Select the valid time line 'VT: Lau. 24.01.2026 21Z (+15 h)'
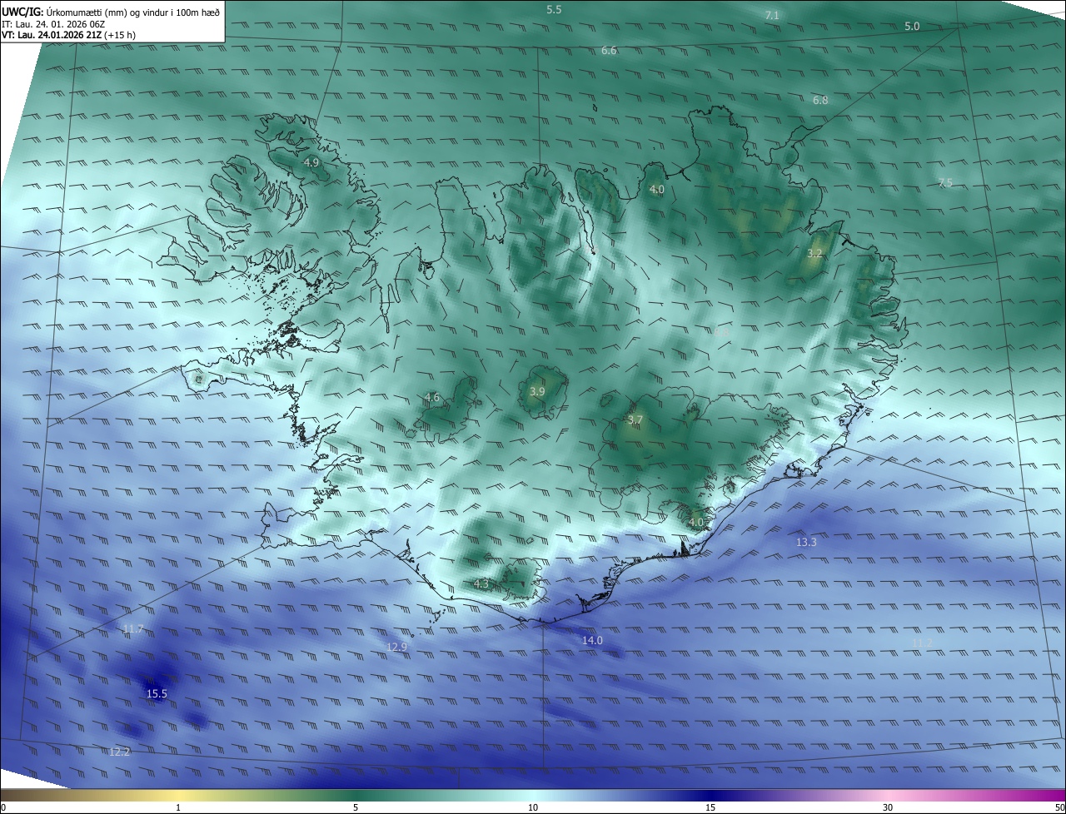 point(68,35)
